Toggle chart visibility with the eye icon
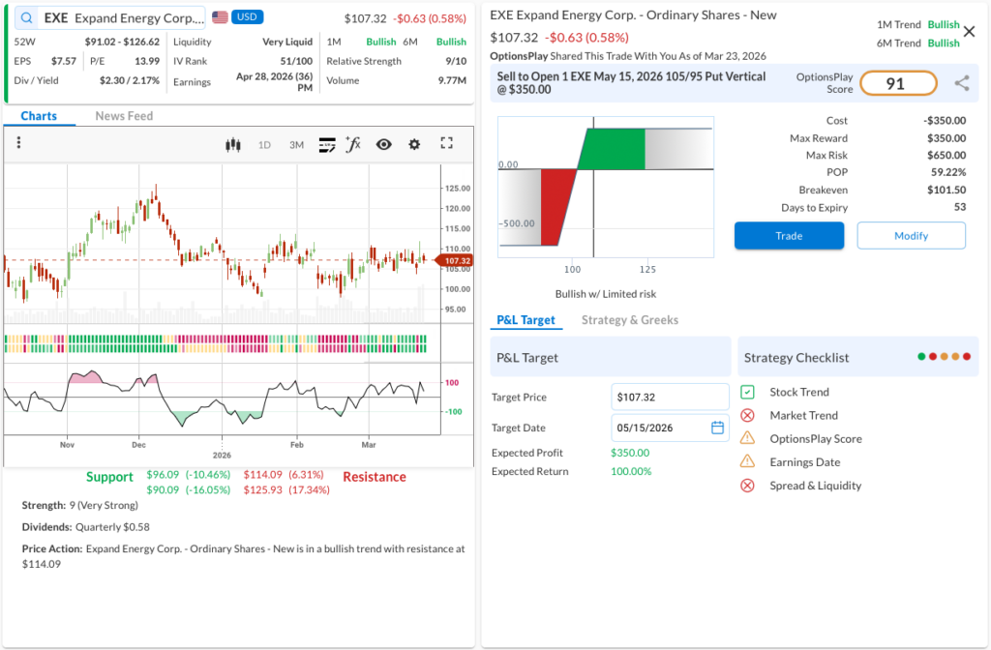991x650 pixels. pos(383,144)
